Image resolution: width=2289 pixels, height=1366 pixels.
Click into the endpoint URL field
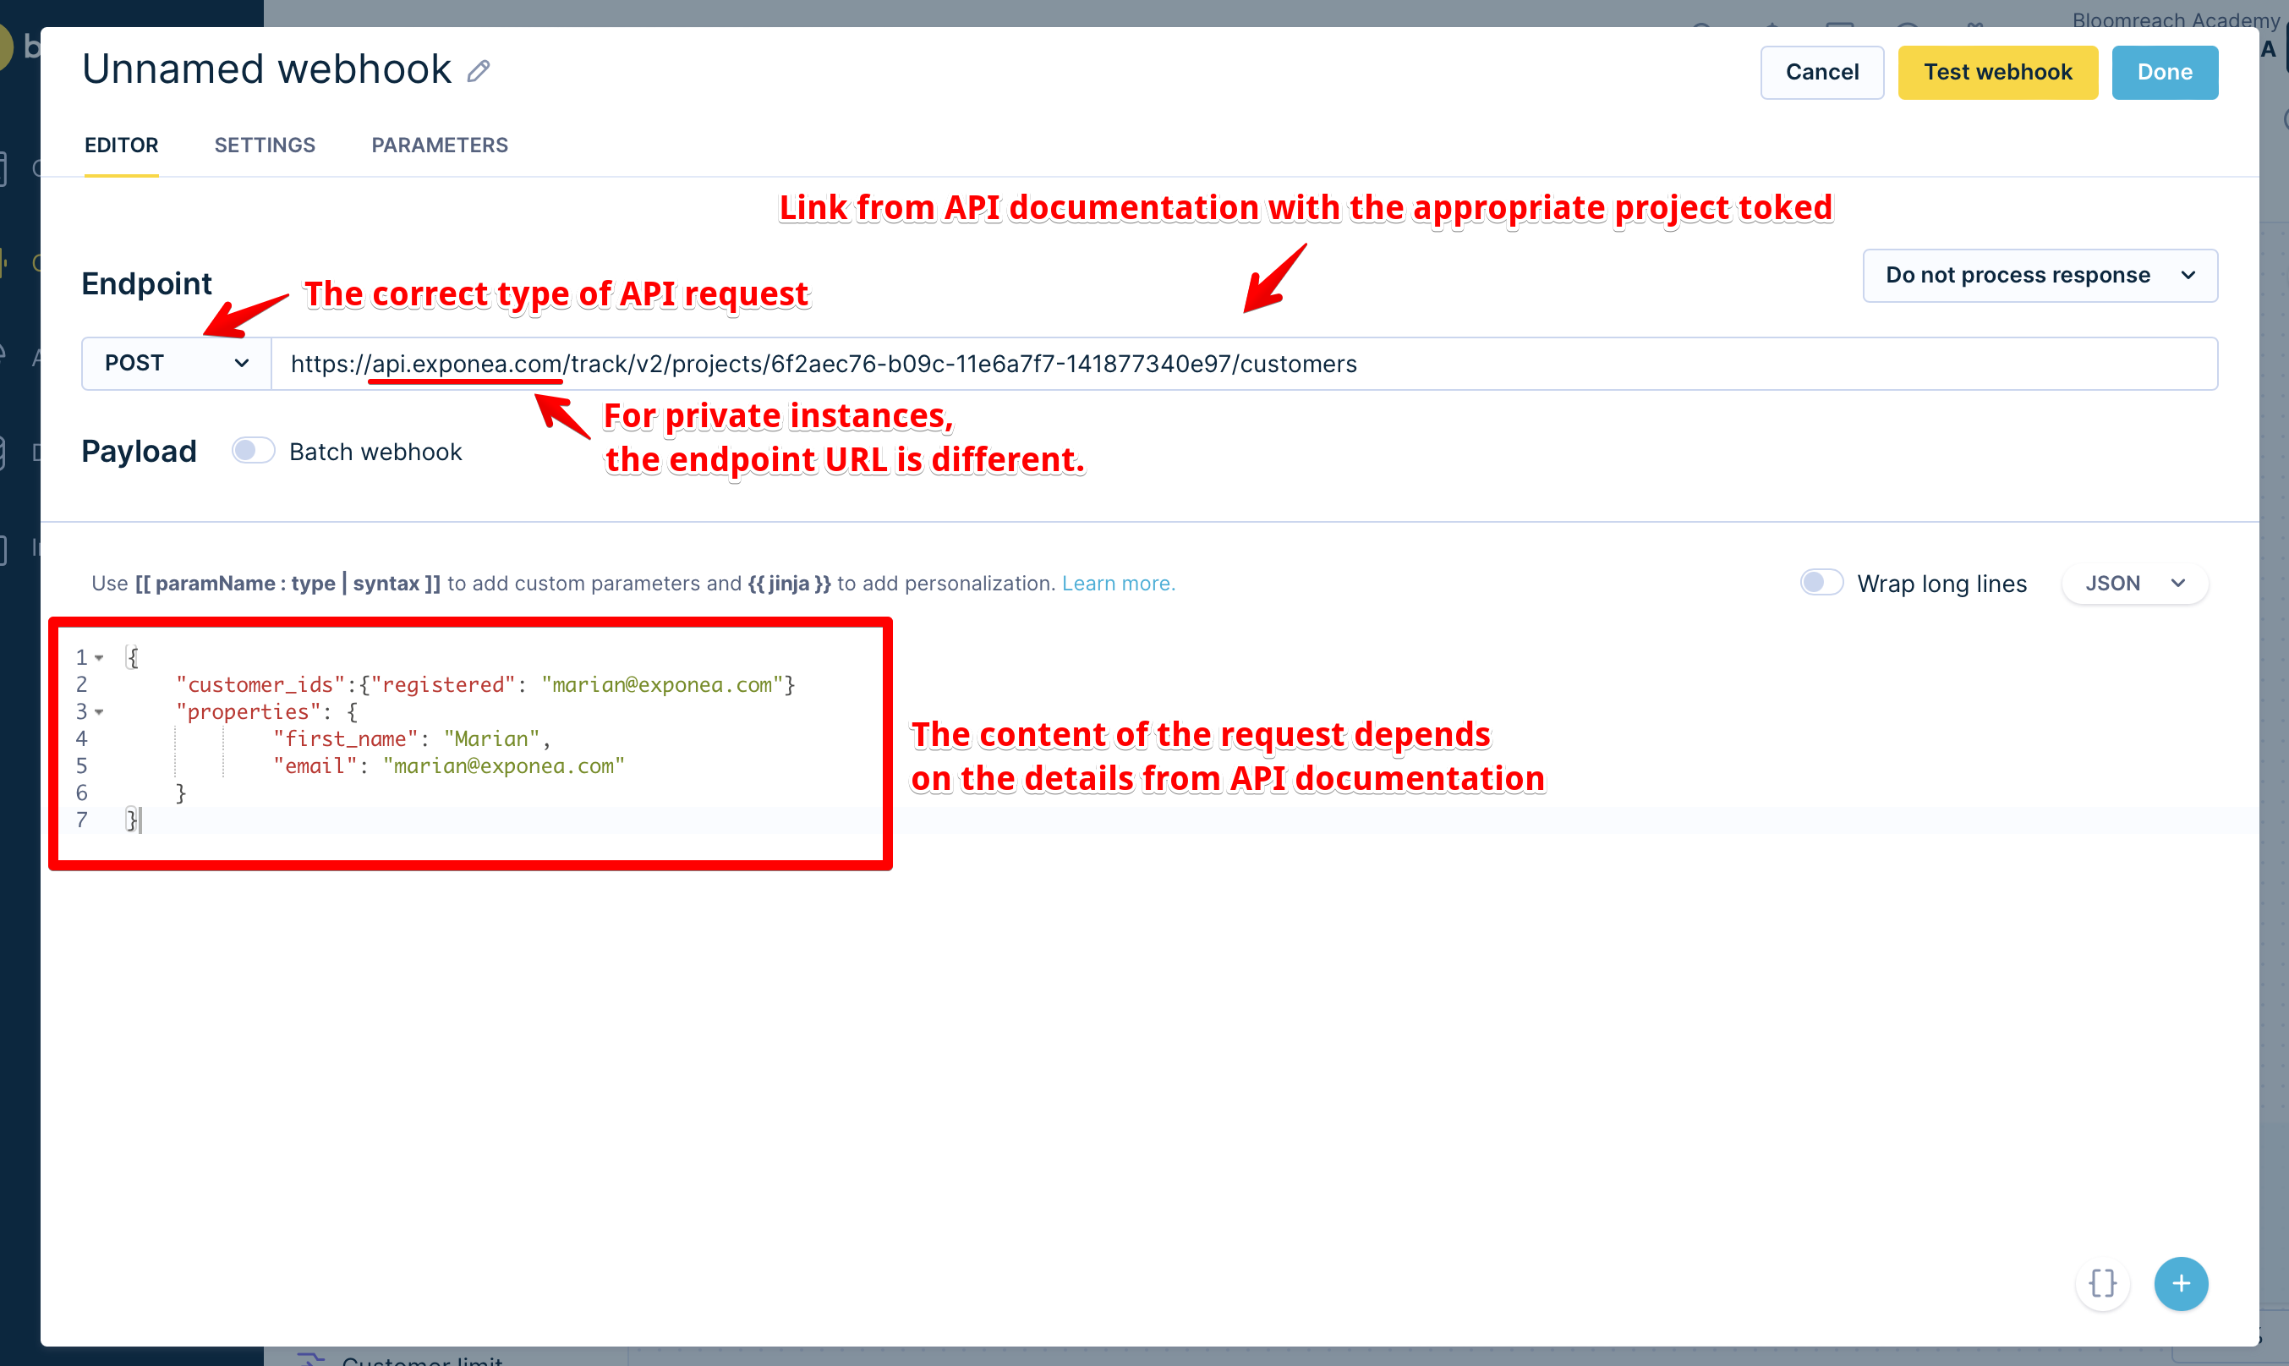pyautogui.click(x=1242, y=364)
